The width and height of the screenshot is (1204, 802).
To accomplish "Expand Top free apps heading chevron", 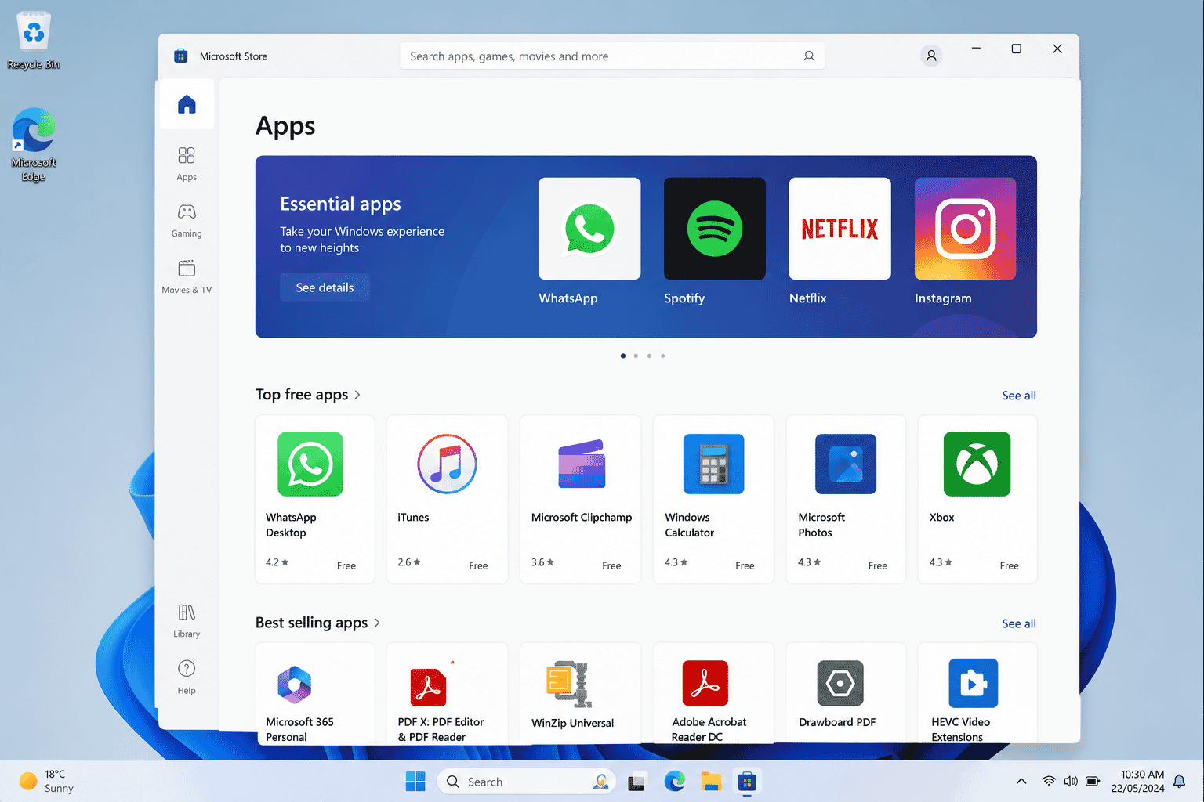I will 357,395.
